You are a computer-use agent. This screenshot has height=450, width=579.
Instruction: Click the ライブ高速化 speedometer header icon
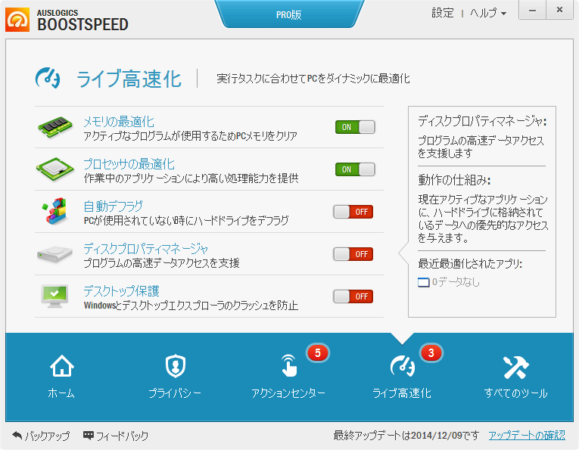pos(48,78)
